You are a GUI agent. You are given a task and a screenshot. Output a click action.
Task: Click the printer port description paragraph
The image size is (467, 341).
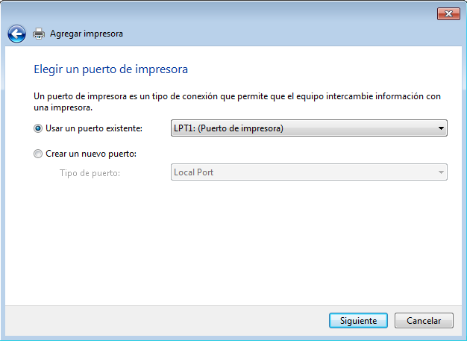coord(237,101)
